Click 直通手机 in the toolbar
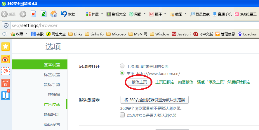This screenshot has width=259, height=130. [x=222, y=14]
